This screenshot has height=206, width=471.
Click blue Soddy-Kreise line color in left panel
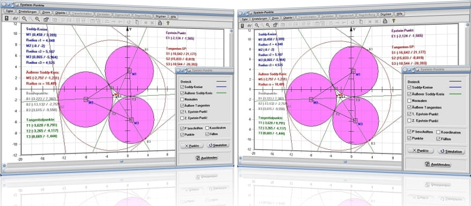click(221, 87)
